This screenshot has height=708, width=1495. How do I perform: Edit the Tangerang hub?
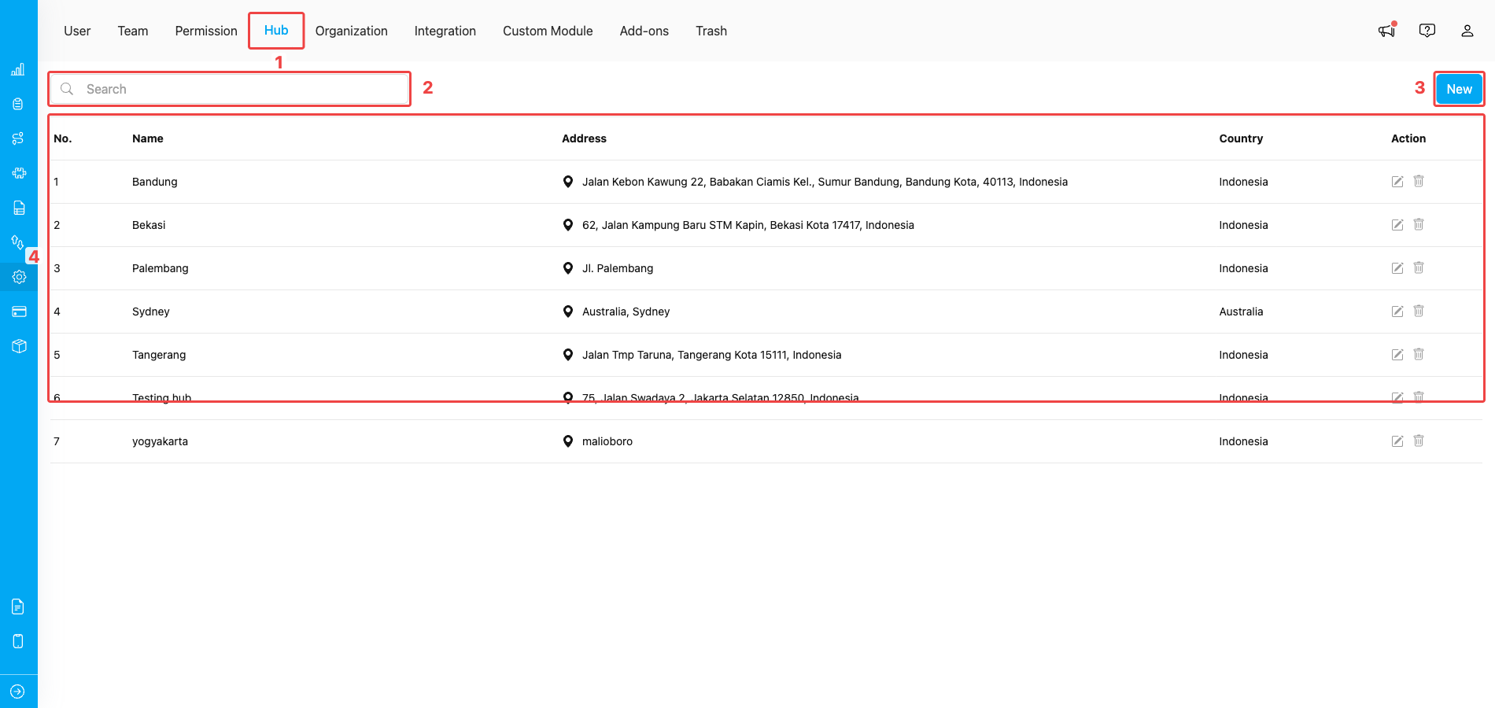1397,355
